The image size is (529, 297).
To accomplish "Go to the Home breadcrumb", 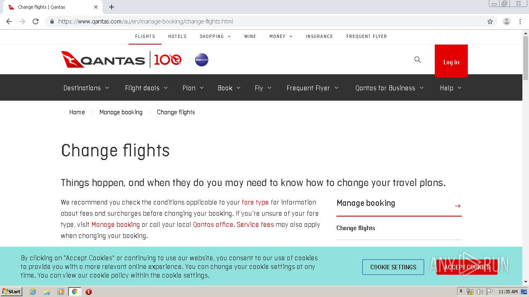I will tap(77, 112).
